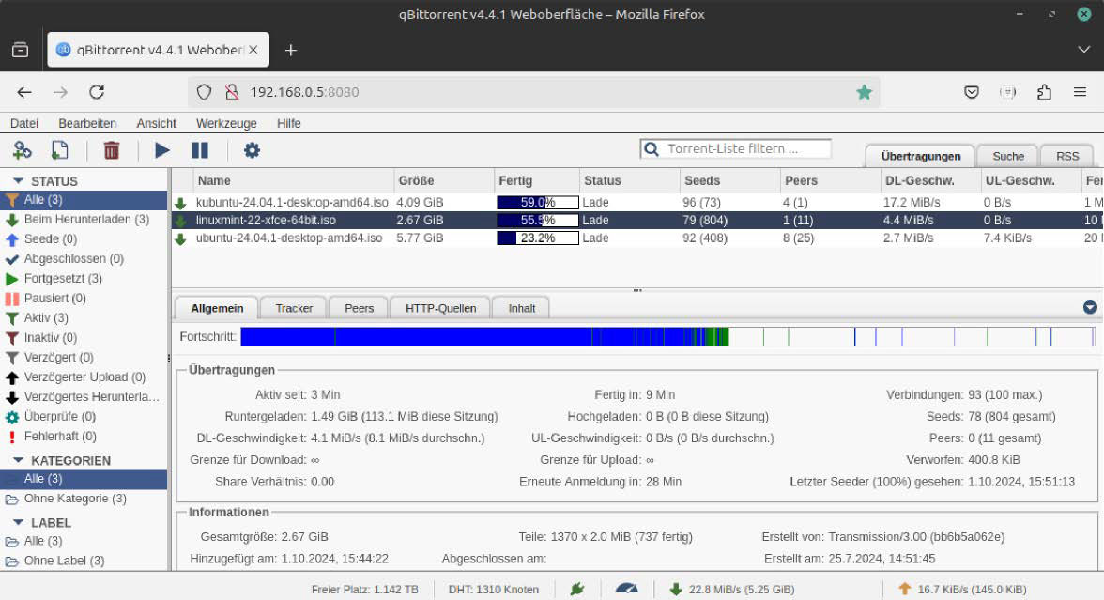Select the Allgemein properties tab
The width and height of the screenshot is (1104, 600).
coord(217,308)
